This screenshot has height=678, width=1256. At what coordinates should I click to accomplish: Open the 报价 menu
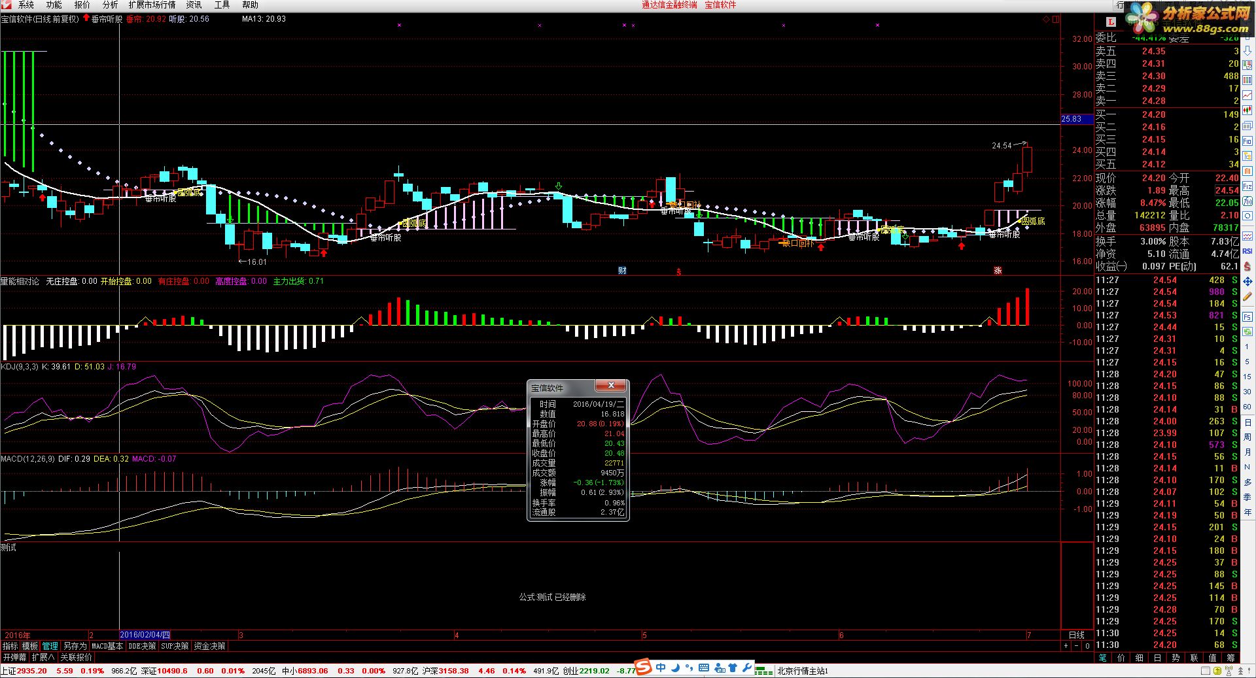[82, 5]
